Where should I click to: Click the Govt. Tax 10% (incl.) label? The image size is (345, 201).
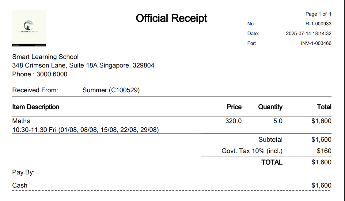(x=252, y=151)
